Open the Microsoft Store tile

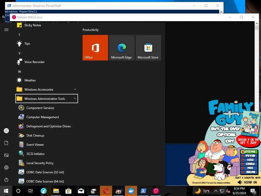point(148,48)
